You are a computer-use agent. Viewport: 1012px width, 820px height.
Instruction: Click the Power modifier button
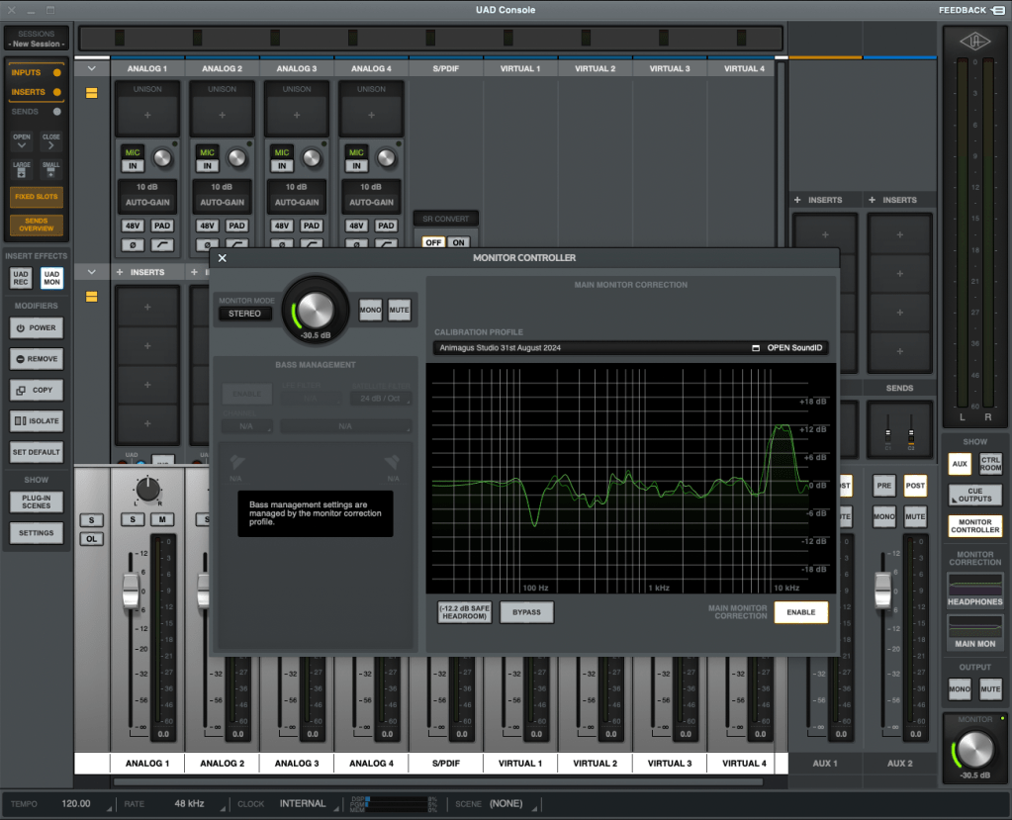pos(36,327)
